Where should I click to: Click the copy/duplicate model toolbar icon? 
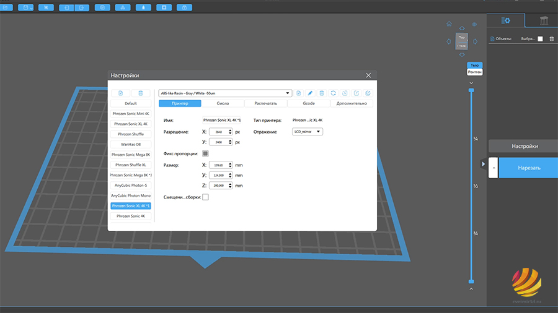[x=102, y=7]
